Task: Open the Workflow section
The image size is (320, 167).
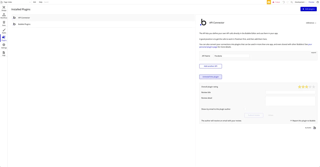Action: tap(4, 16)
